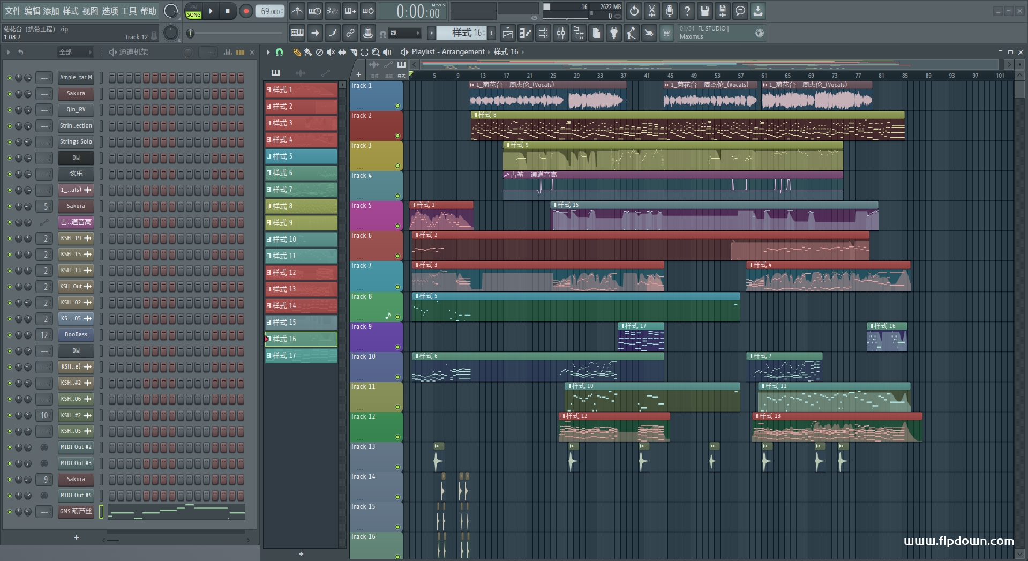Select the Paint brush tool in Playlist
Image resolution: width=1028 pixels, height=561 pixels.
(x=308, y=52)
